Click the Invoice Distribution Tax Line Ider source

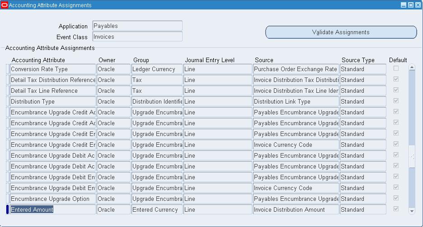point(296,91)
